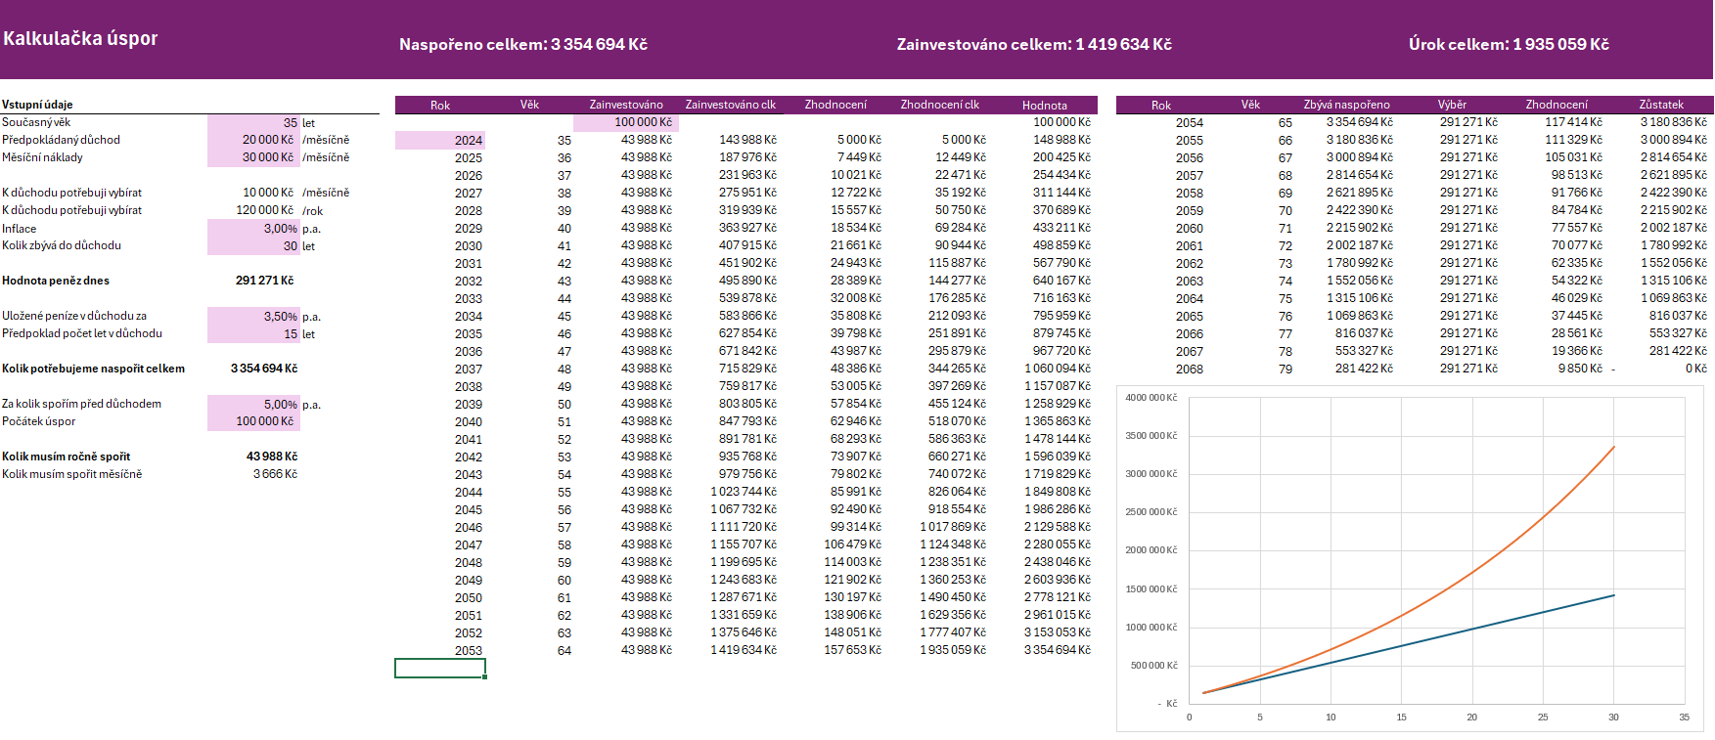
Task: Select the retirement year cell 2054
Action: 1190,123
